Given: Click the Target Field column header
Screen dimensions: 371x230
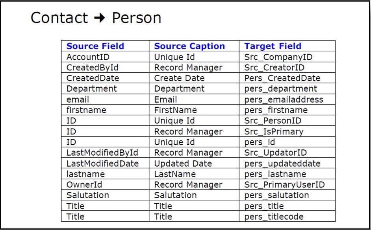Looking at the screenshot, I should [x=287, y=46].
